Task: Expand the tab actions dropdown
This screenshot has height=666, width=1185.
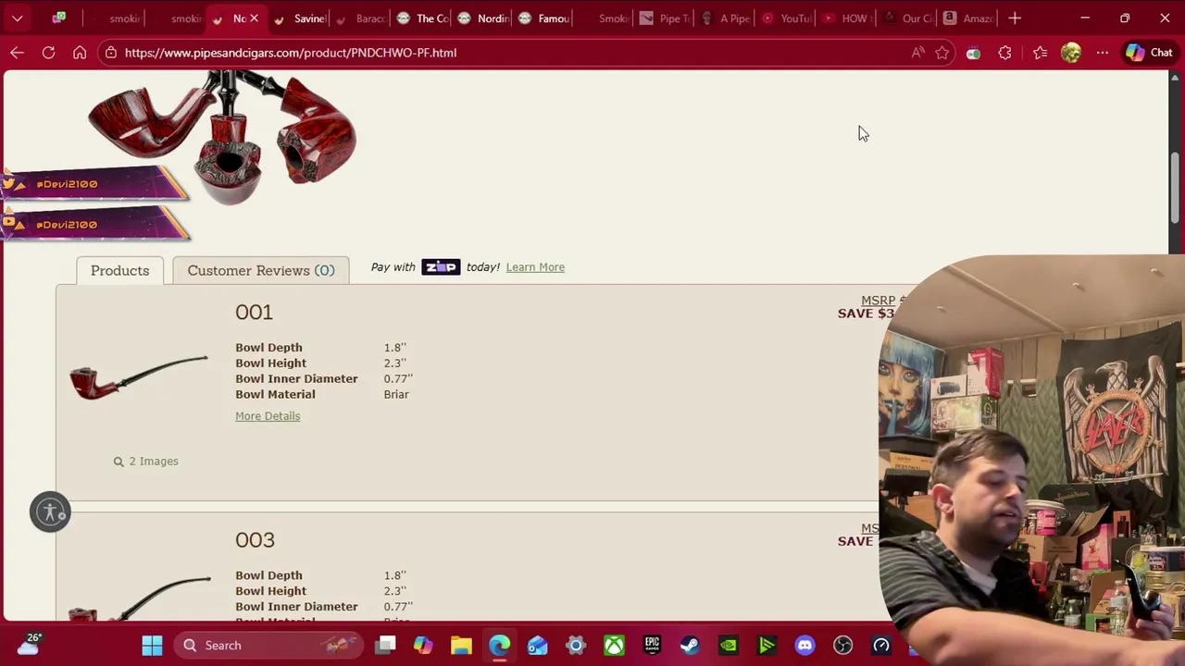Action: (x=17, y=18)
